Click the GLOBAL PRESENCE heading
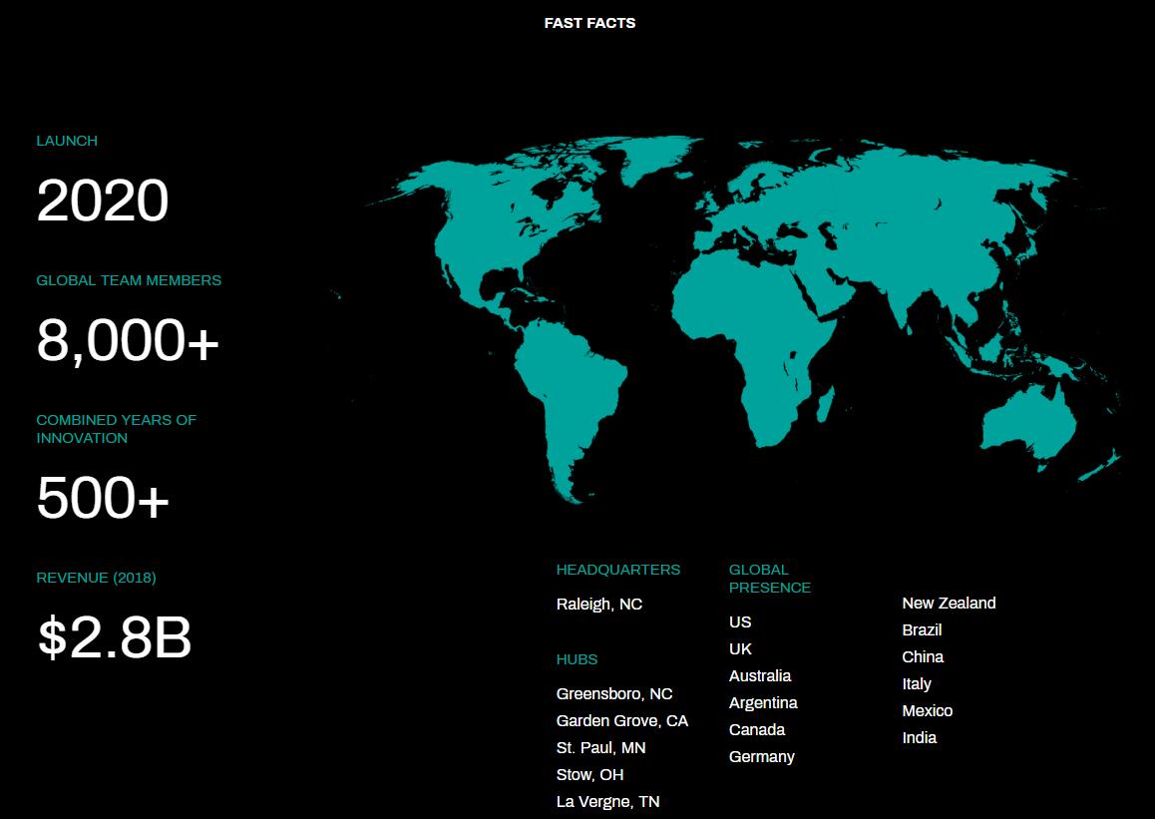This screenshot has width=1155, height=819. pyautogui.click(x=769, y=579)
